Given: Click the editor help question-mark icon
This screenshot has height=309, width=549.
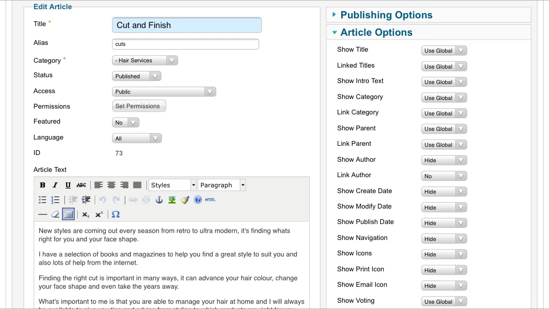Looking at the screenshot, I should (198, 200).
